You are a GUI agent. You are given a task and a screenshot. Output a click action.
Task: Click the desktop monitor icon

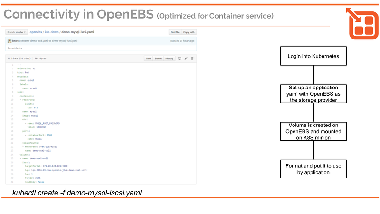pyautogui.click(x=180, y=58)
